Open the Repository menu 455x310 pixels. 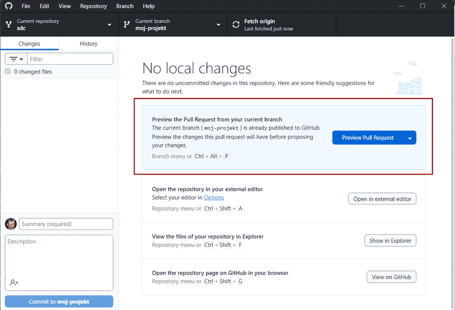tap(93, 6)
